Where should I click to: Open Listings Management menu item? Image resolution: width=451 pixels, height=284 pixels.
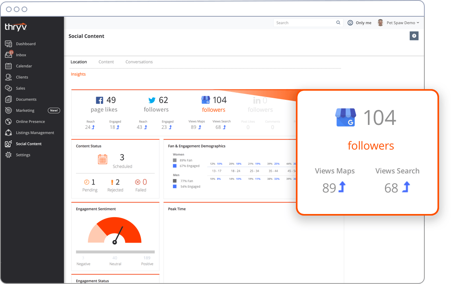pyautogui.click(x=35, y=132)
